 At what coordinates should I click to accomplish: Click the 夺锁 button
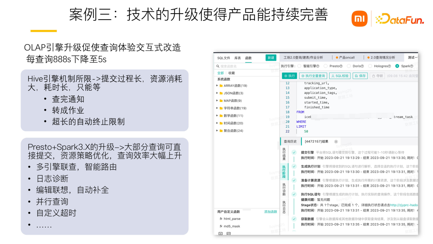(x=378, y=76)
